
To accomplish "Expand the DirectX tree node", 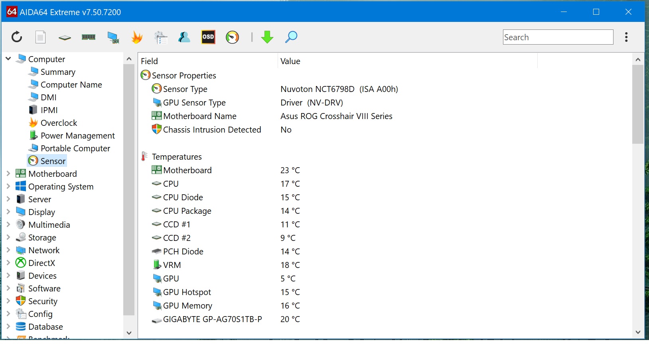I will pyautogui.click(x=8, y=263).
